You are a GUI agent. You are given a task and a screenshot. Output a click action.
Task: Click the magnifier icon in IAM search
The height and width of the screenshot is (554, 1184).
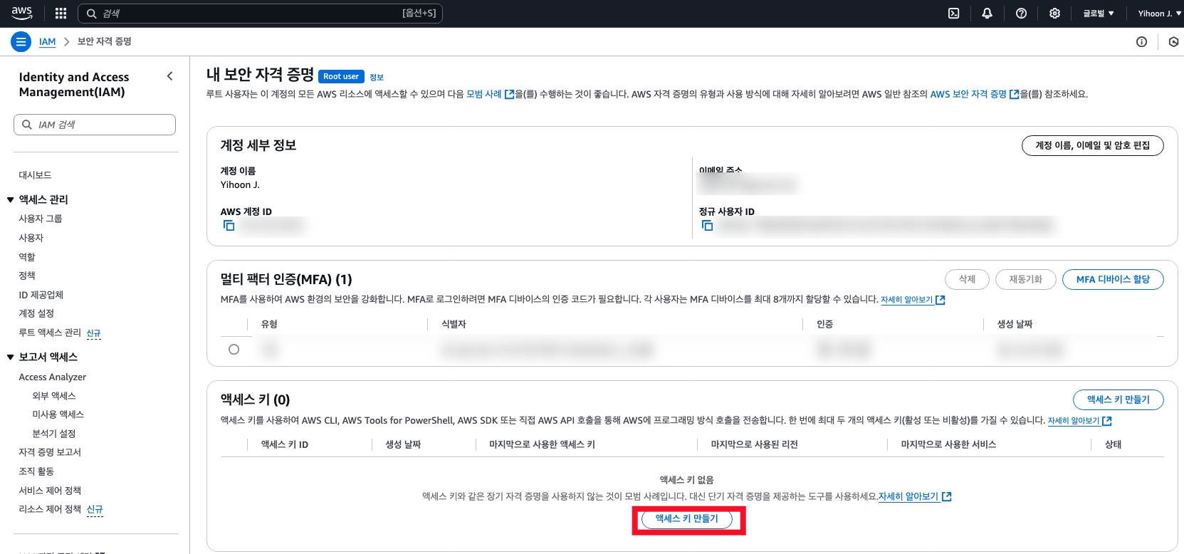coord(26,125)
